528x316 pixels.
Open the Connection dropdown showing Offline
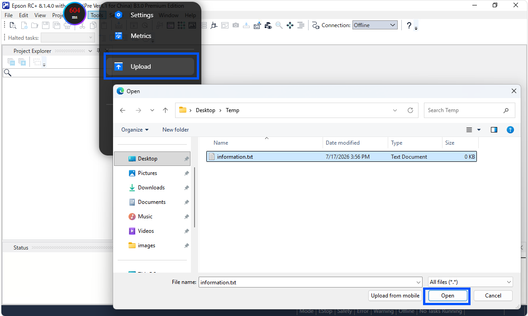pyautogui.click(x=375, y=25)
